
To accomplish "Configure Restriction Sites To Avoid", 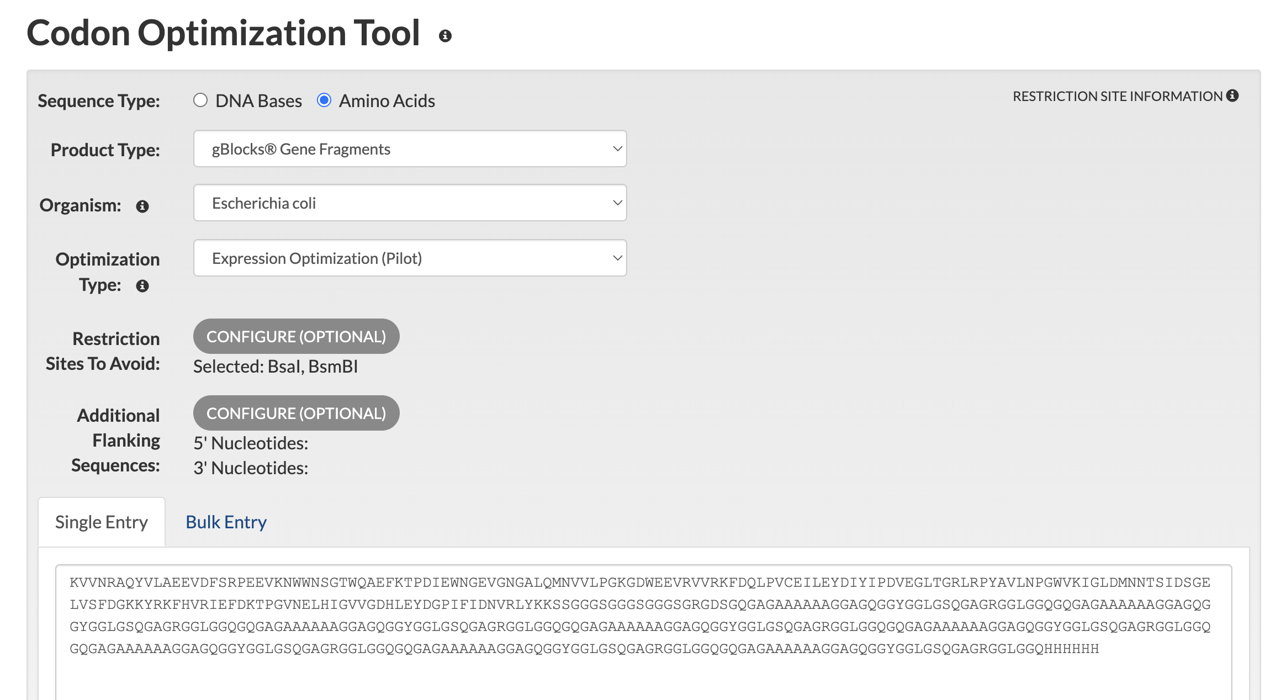I will [x=296, y=336].
